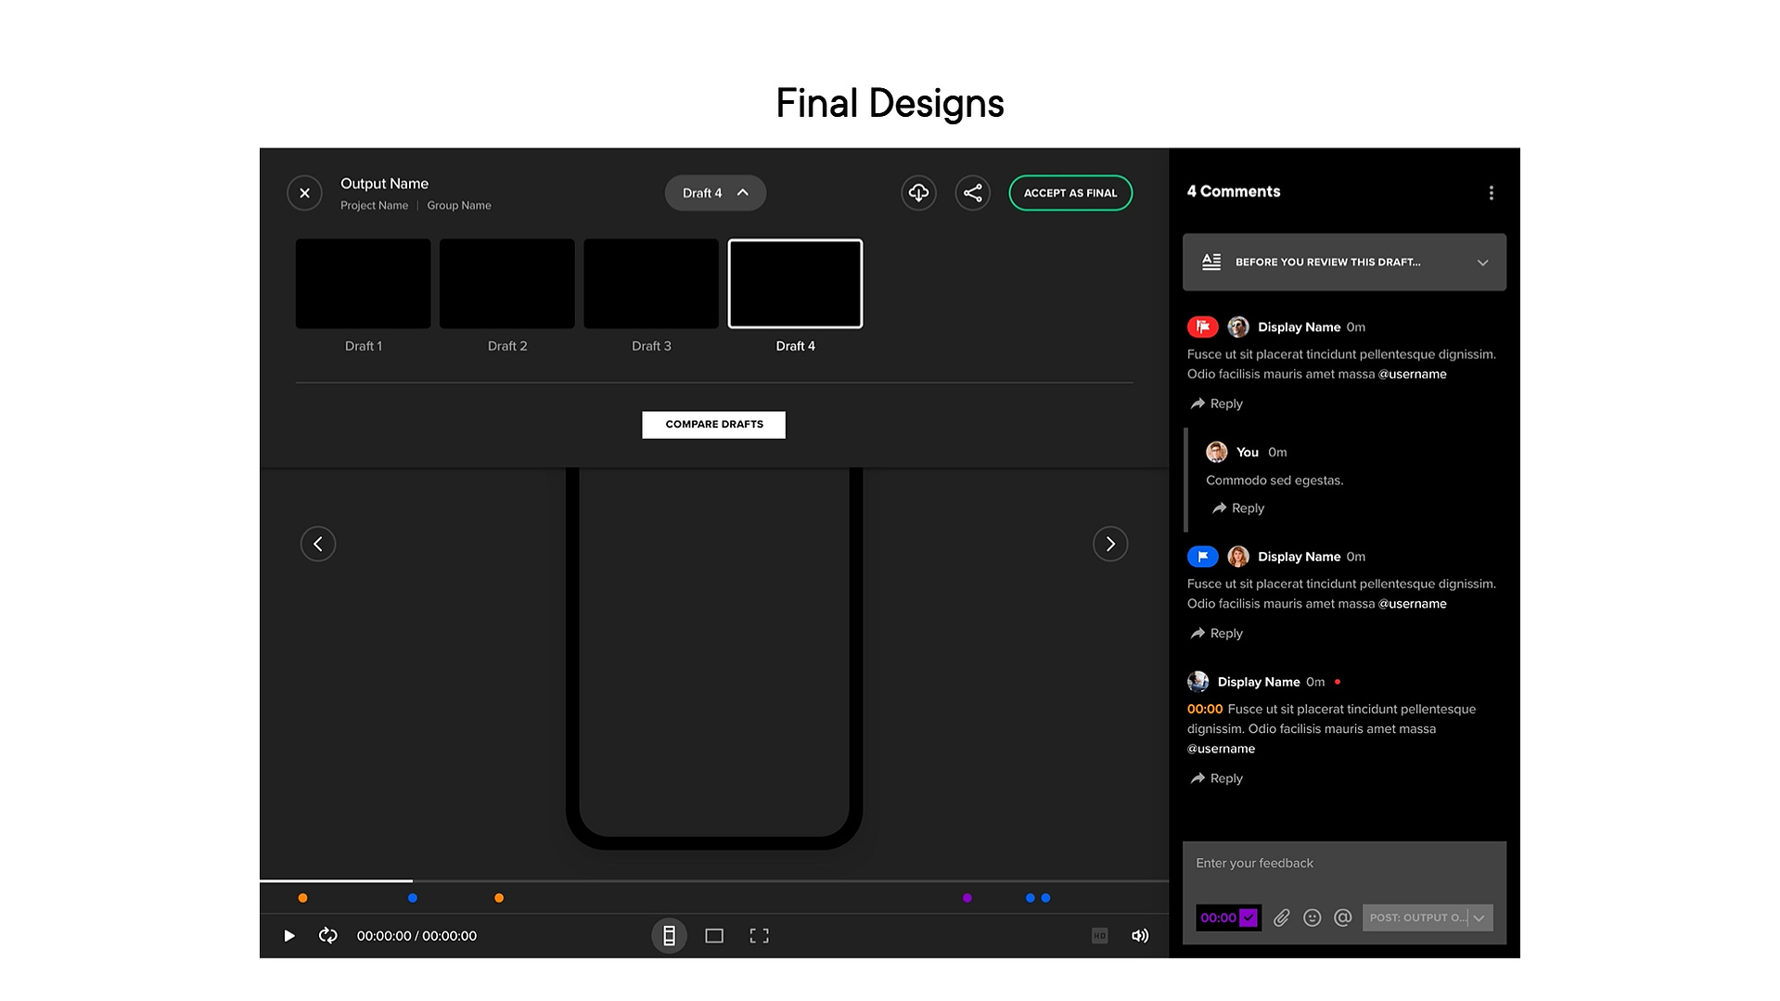Viewport: 1780px width, 1001px height.
Task: Go to next item with right arrow
Action: click(1110, 544)
